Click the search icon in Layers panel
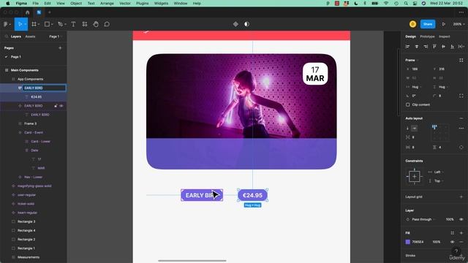 coord(7,37)
